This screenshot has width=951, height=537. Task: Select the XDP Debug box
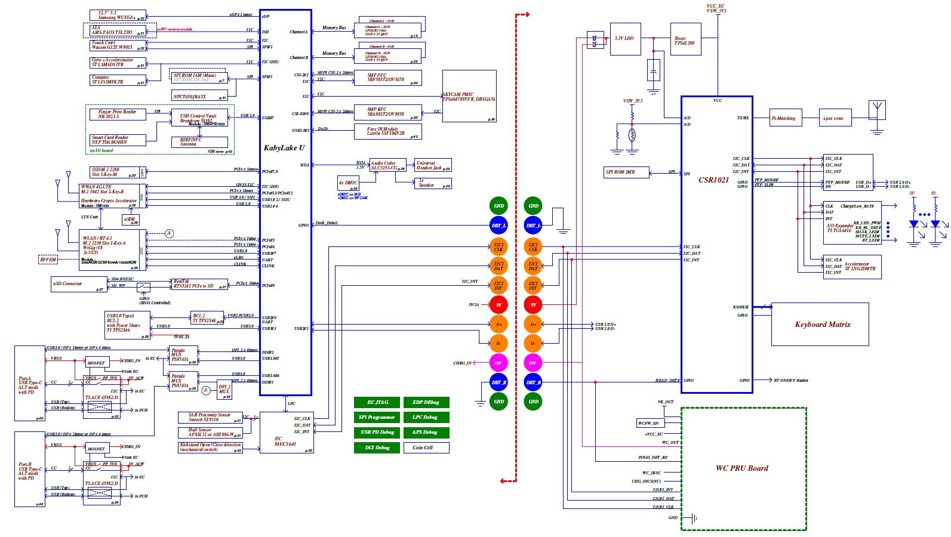click(x=426, y=402)
